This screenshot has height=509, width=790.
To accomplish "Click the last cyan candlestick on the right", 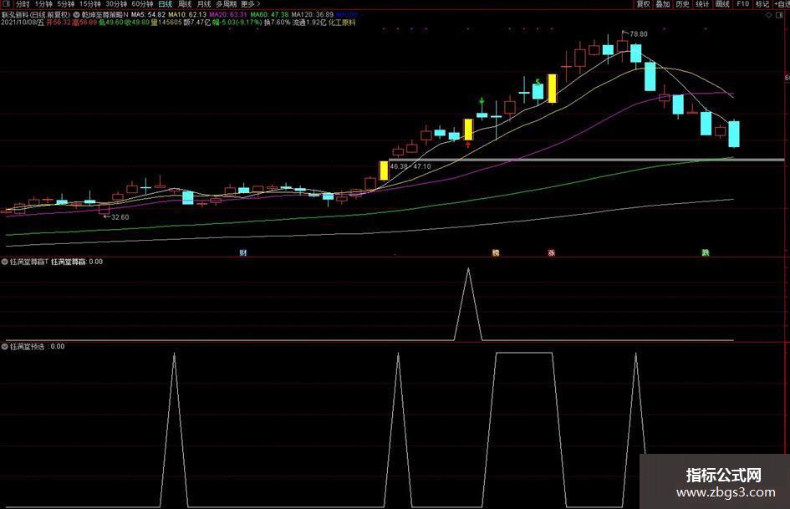I will (x=734, y=134).
